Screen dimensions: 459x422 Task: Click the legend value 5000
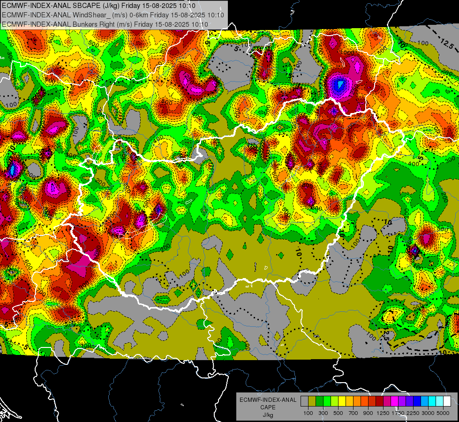(x=443, y=413)
